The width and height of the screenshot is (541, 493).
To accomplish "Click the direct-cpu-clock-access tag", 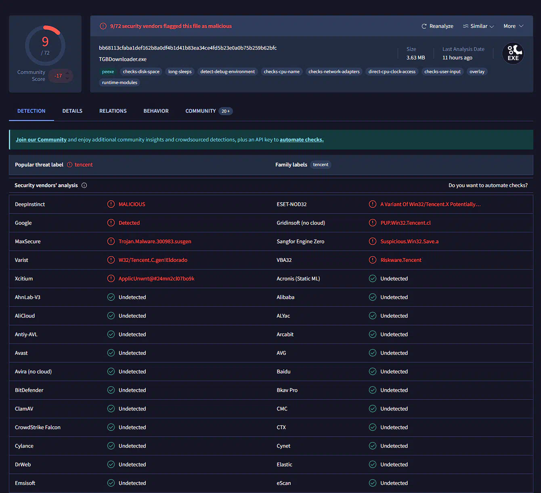I will 392,72.
